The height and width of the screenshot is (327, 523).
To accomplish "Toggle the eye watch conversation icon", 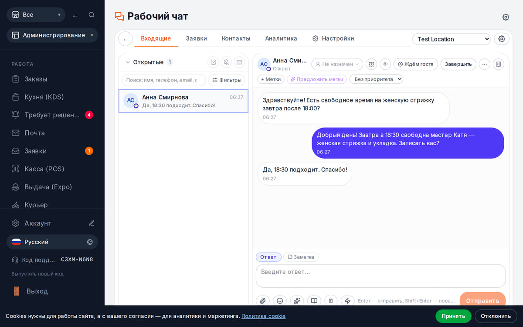I will click(x=385, y=64).
